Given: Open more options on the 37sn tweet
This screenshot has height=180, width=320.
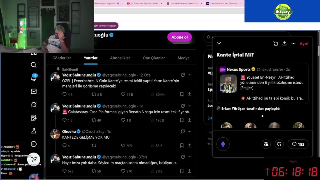Looking at the screenshot, I should coord(189,157).
